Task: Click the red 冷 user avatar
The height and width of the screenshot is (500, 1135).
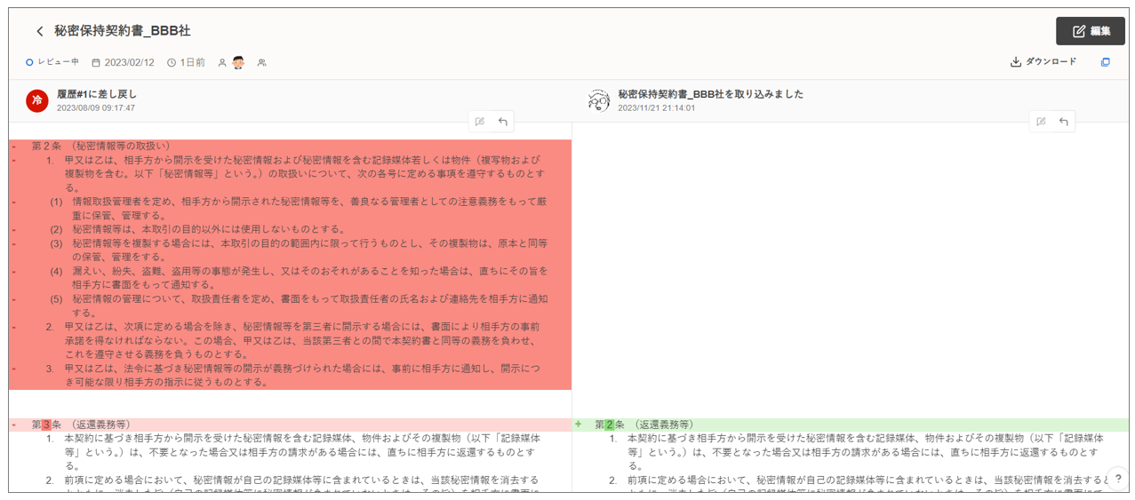Action: (37, 100)
